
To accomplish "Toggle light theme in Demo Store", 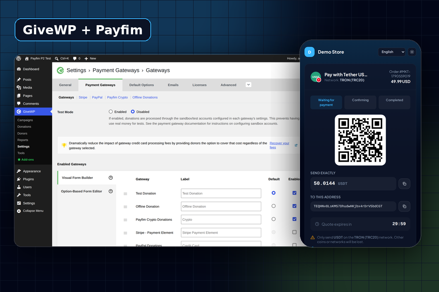I will coord(412,52).
